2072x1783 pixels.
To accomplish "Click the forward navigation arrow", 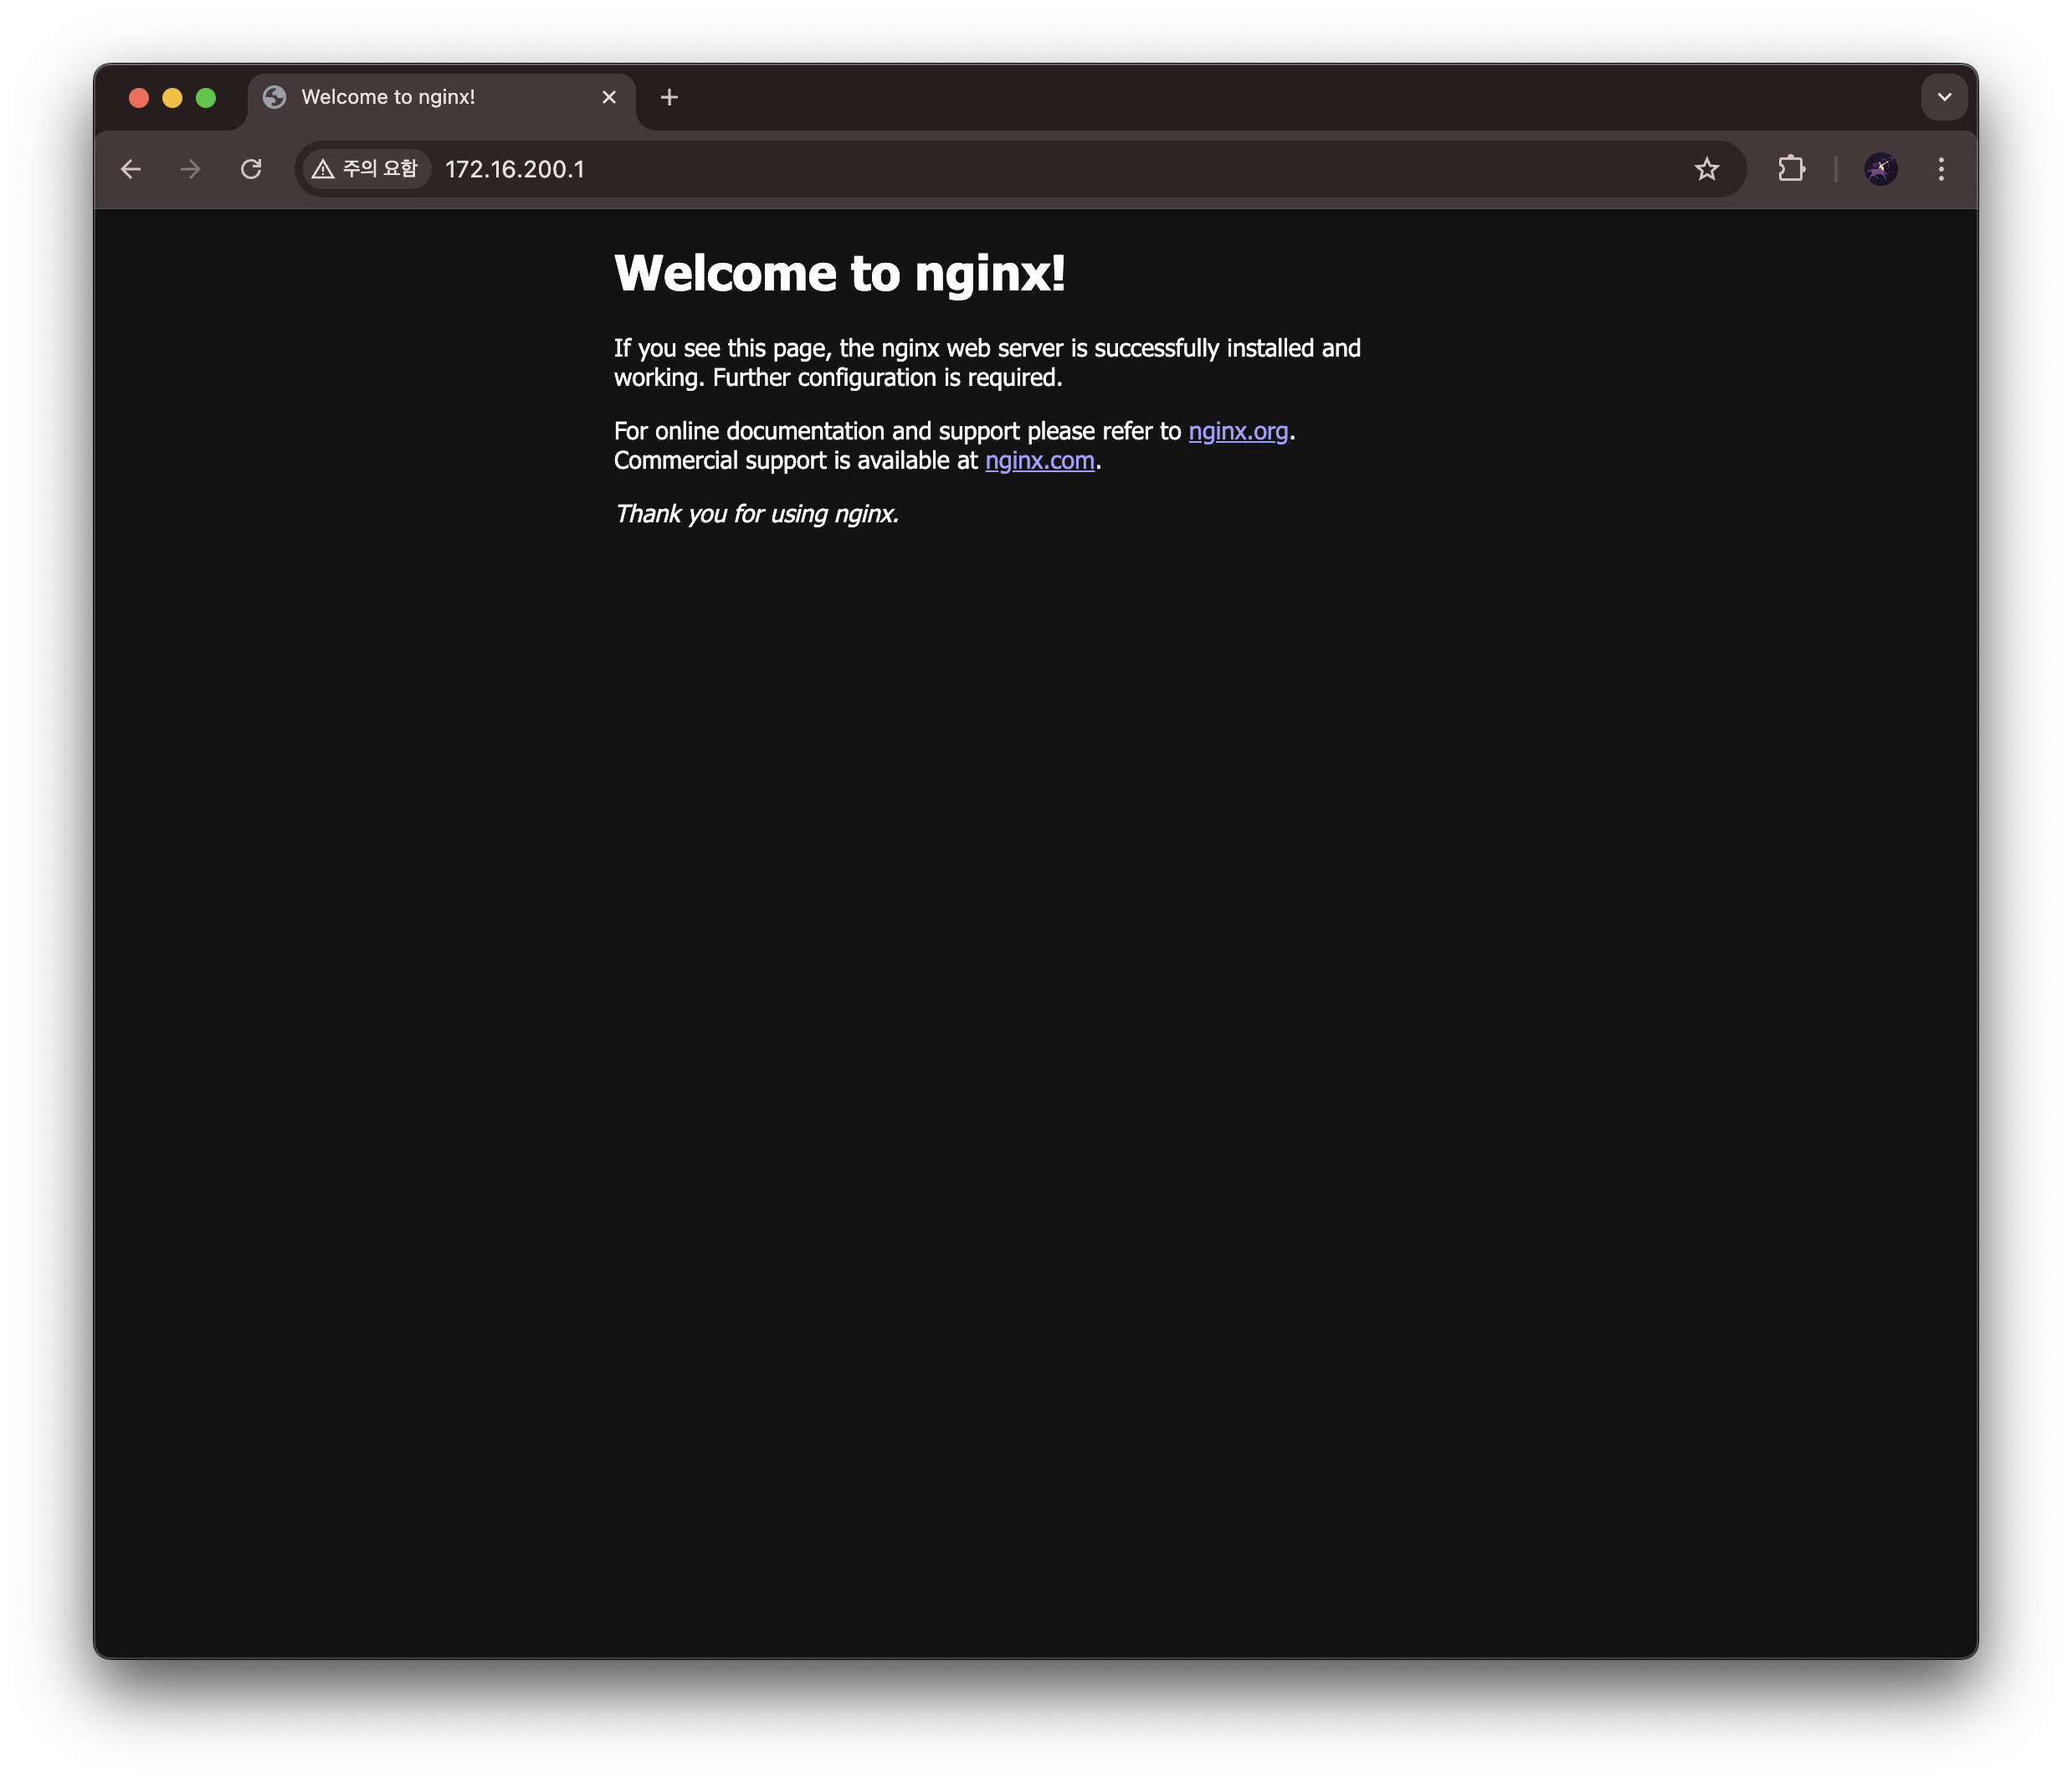I will click(x=190, y=169).
